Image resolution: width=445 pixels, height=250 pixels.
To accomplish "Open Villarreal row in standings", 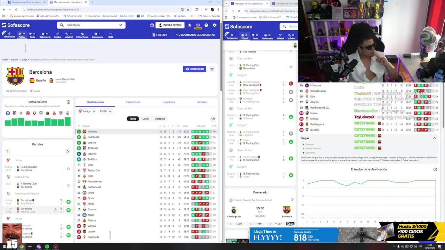I will (x=146, y=143).
